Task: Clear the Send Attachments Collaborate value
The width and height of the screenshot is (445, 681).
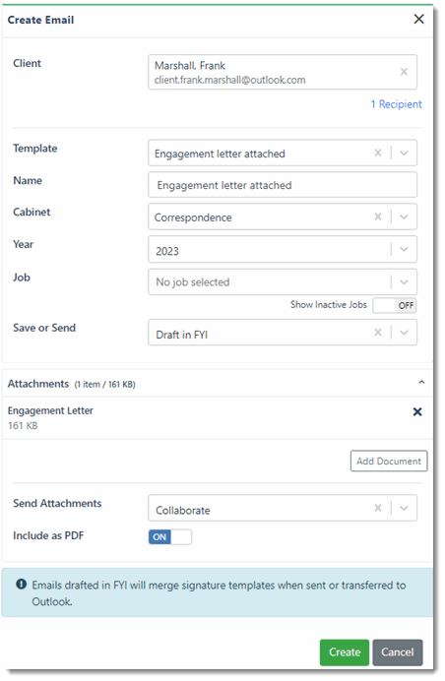Action: (x=378, y=508)
